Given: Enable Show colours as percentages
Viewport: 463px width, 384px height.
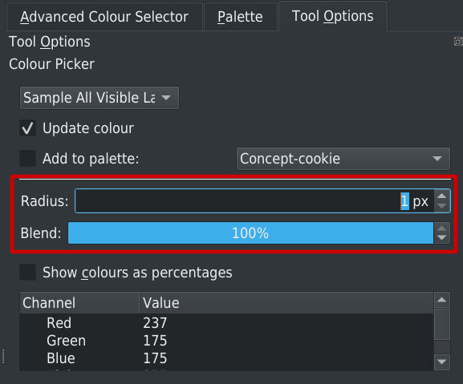Looking at the screenshot, I should pos(28,272).
